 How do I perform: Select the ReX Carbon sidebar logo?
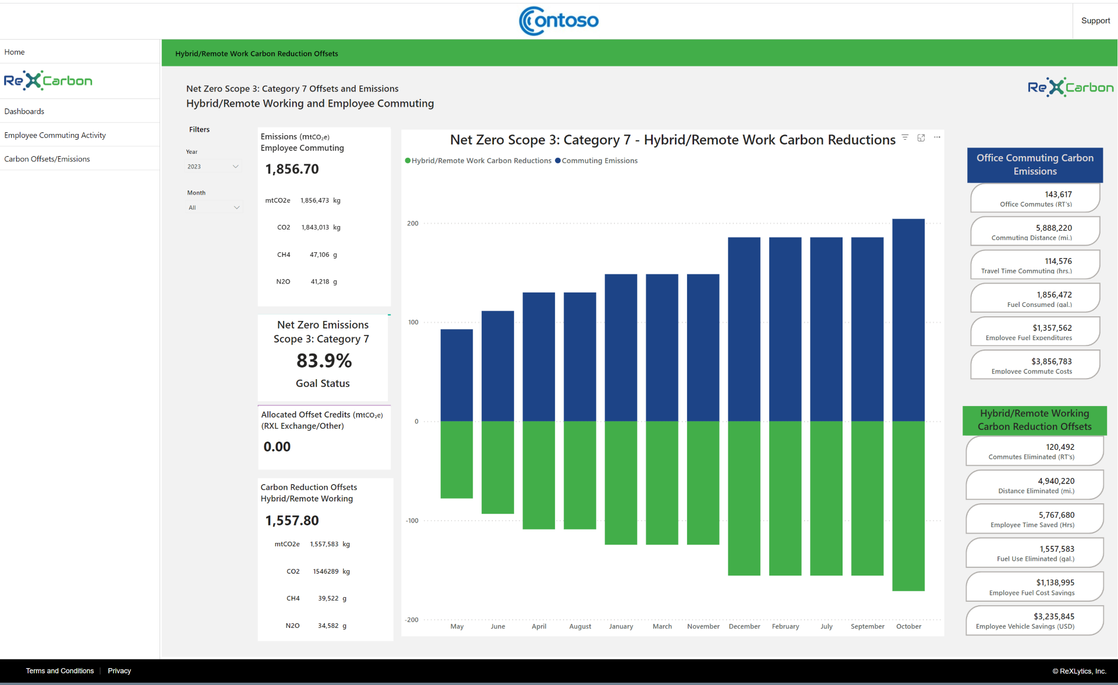click(48, 80)
